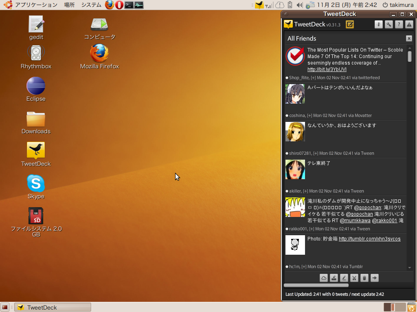Click shiro07281's blonde avatar

(x=295, y=132)
